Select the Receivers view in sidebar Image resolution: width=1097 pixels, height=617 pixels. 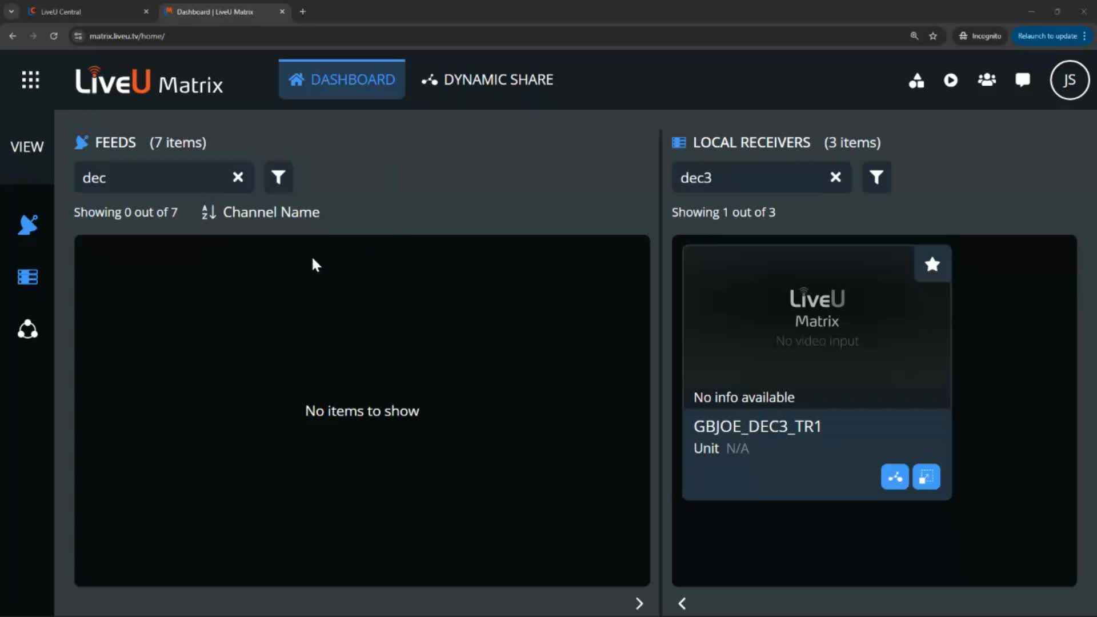[27, 277]
